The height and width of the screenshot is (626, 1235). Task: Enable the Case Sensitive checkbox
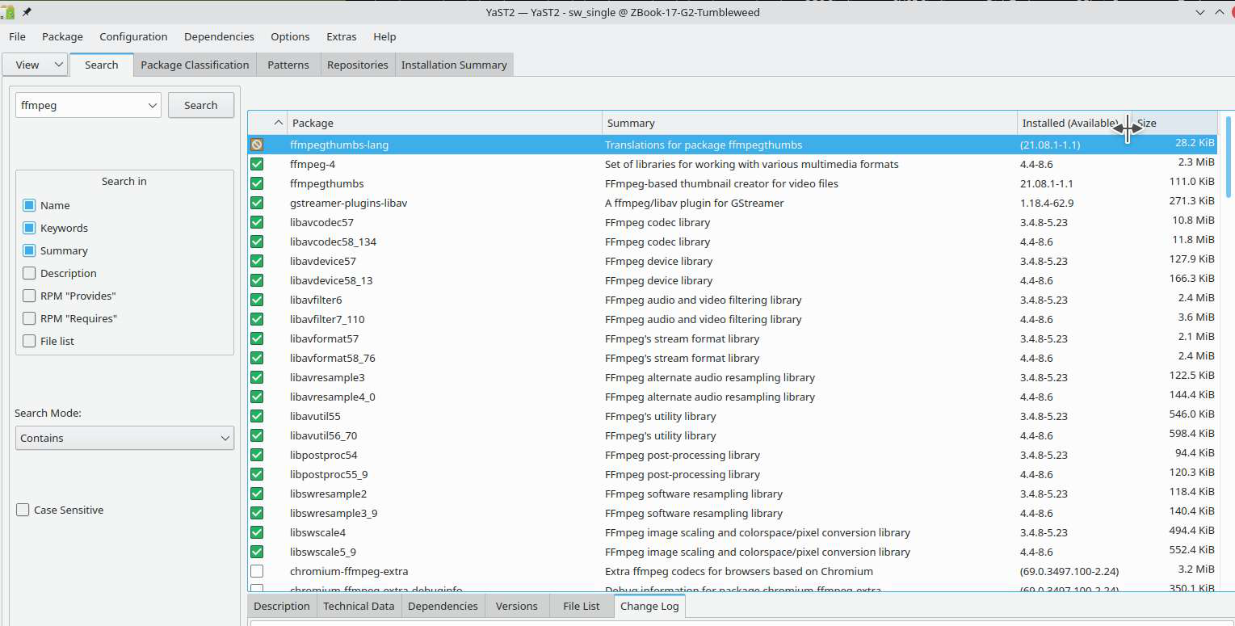pyautogui.click(x=23, y=510)
